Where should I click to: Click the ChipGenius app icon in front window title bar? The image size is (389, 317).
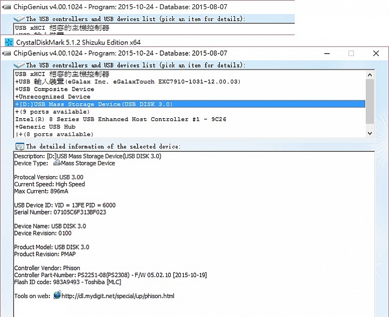coord(6,53)
